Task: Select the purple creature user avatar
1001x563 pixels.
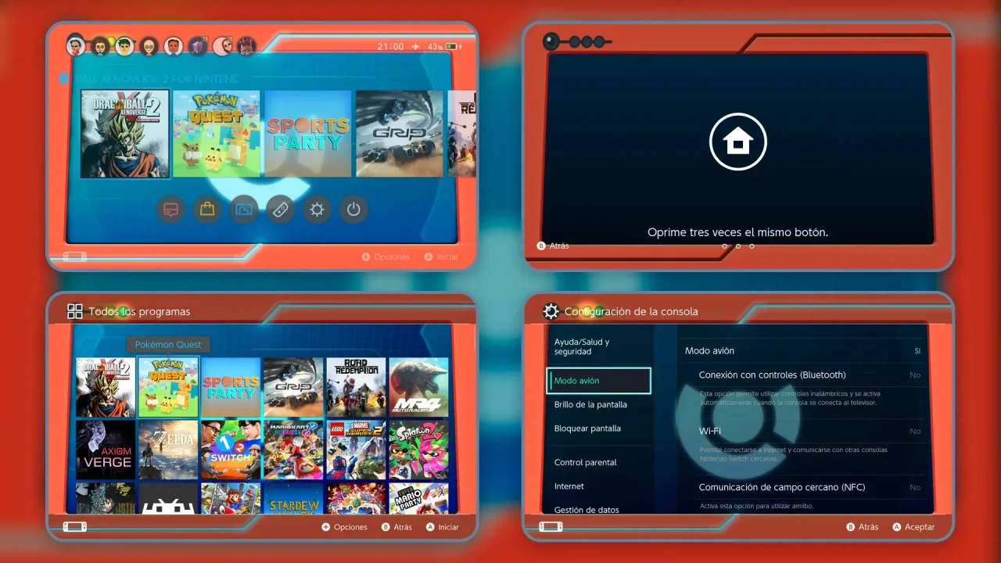Action: [x=198, y=45]
